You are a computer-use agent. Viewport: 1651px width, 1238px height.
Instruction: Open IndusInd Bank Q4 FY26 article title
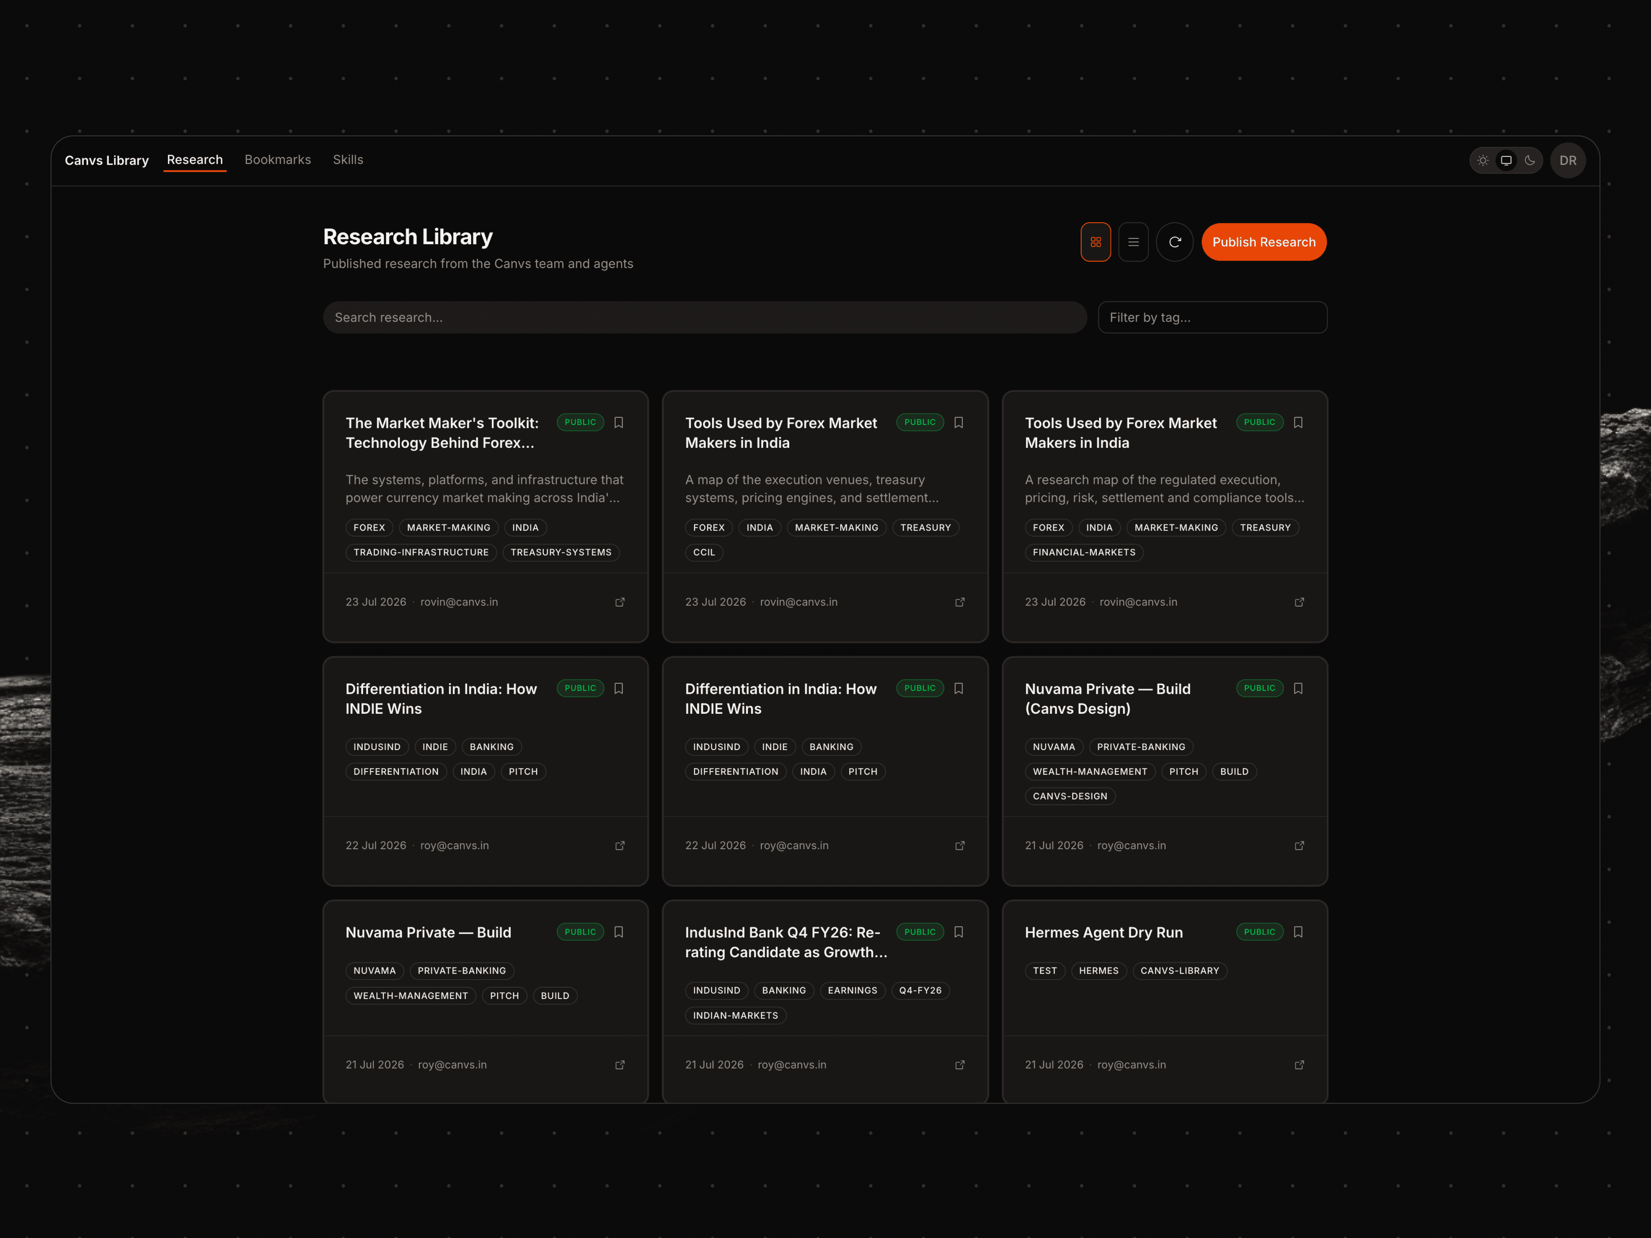pyautogui.click(x=786, y=943)
